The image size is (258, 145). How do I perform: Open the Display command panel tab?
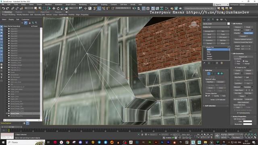[221, 20]
